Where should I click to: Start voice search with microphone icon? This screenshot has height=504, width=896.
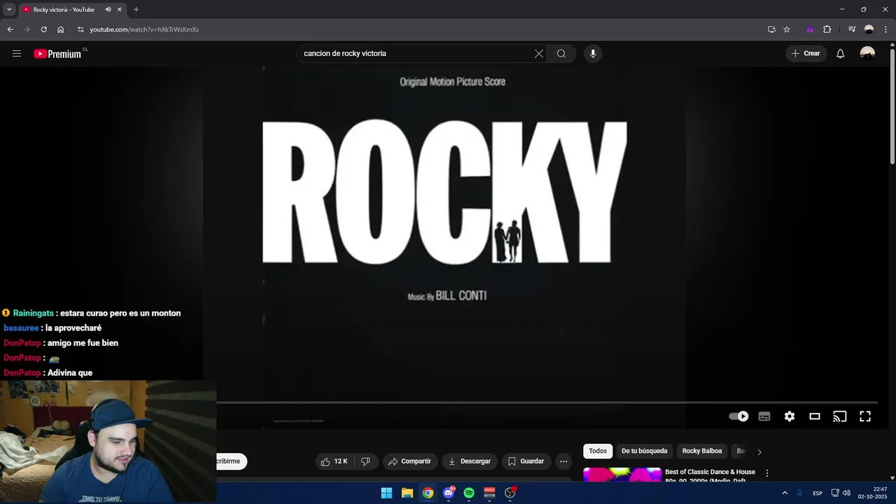click(x=593, y=54)
